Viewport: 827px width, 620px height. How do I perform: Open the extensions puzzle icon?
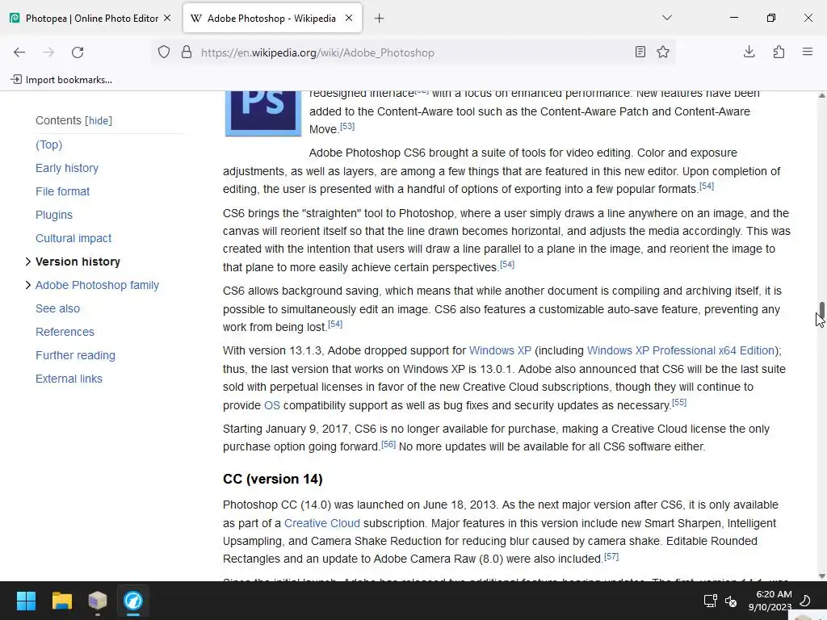click(779, 52)
